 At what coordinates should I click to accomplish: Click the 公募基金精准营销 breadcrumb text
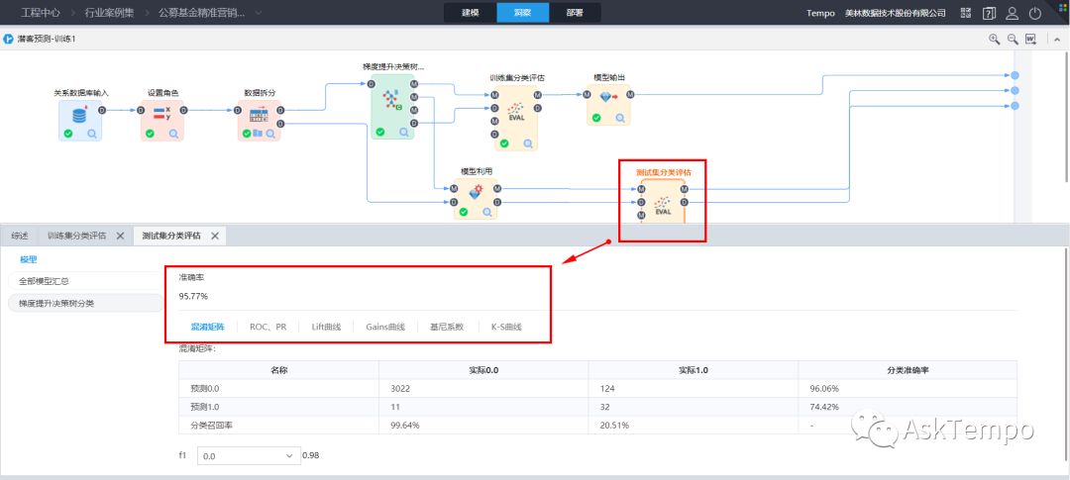point(201,13)
